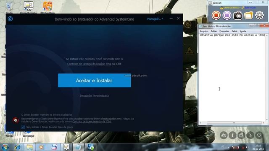Open the Contrato de Licenciamento da IObit link

[92, 122]
